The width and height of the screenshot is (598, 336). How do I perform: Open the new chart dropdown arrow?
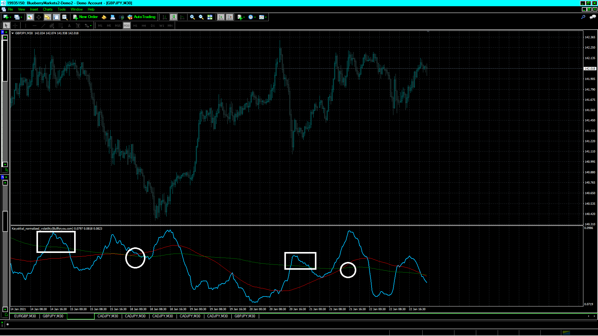(x=10, y=17)
